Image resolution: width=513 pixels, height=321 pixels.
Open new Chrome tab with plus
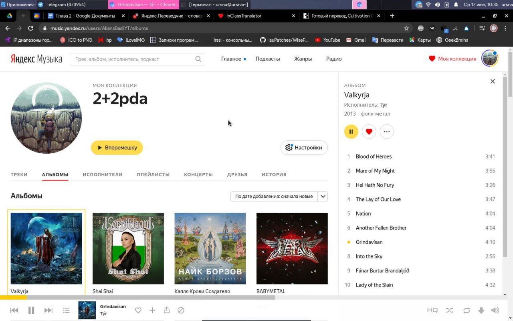(392, 16)
